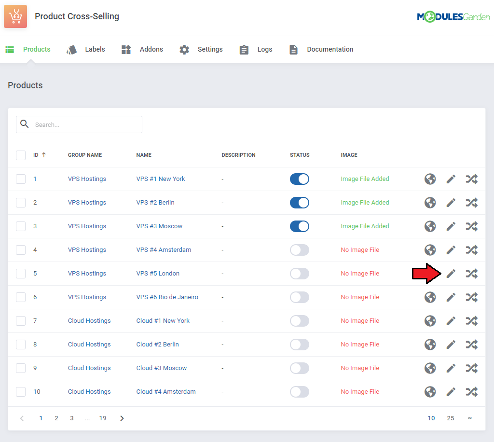Switch to the Labels tab
The height and width of the screenshot is (442, 494).
tap(85, 50)
